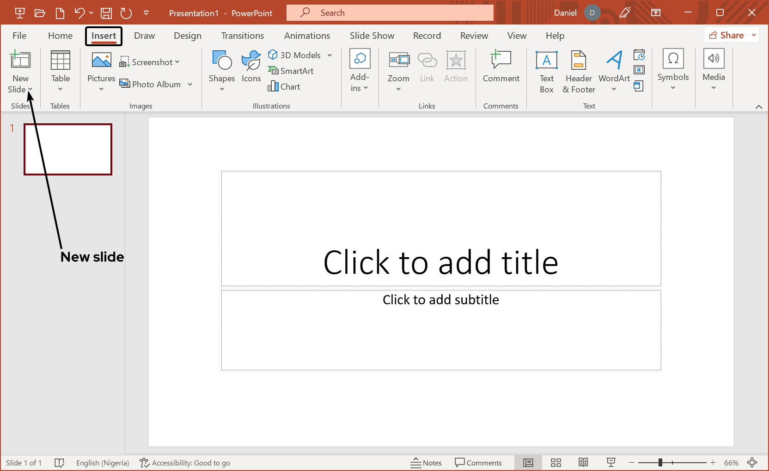
Task: Switch to the Animations tab
Action: 307,36
